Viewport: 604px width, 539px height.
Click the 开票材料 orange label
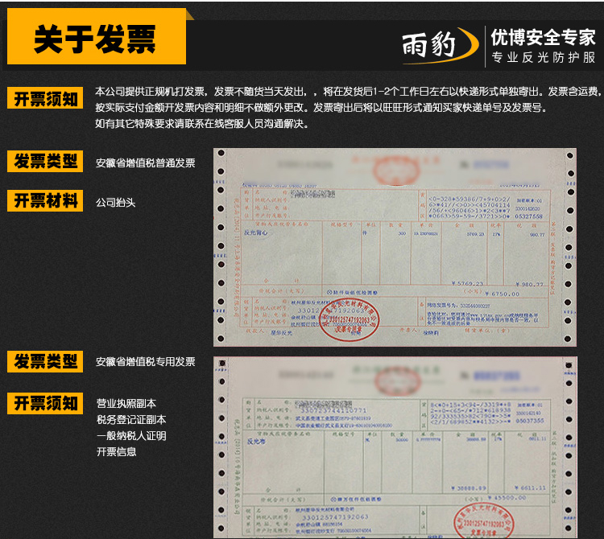click(45, 201)
